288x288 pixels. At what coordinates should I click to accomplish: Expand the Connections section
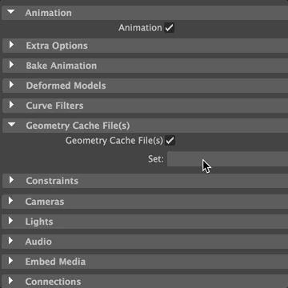coord(10,281)
